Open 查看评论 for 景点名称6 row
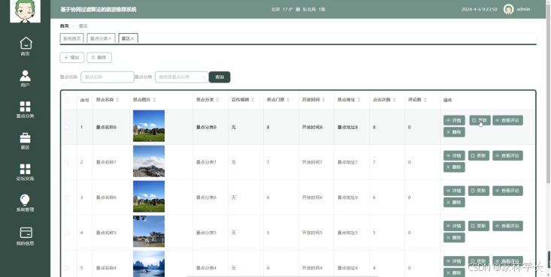 point(507,191)
